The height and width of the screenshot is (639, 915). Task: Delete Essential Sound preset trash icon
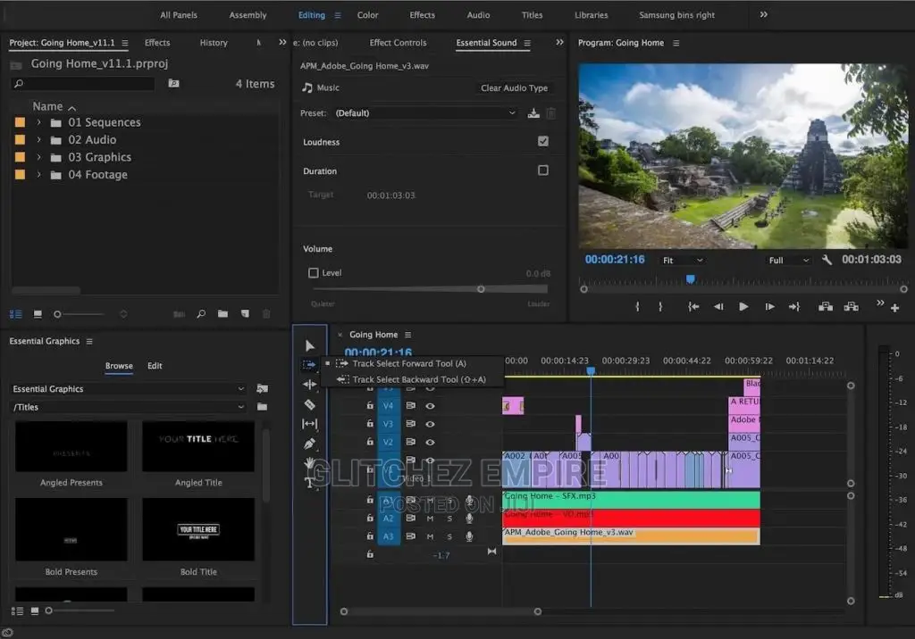[x=550, y=113]
